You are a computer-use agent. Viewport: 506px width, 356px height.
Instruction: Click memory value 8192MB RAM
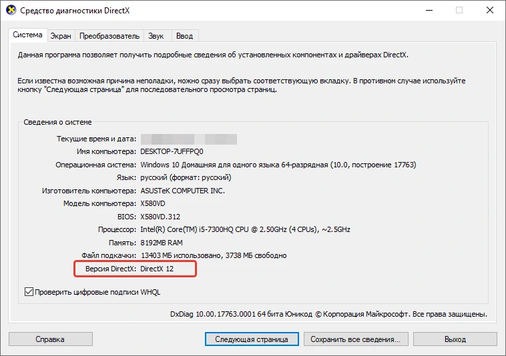pos(162,243)
